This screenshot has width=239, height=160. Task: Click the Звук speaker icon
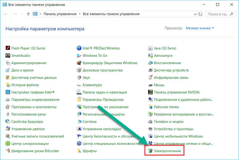[79, 78]
